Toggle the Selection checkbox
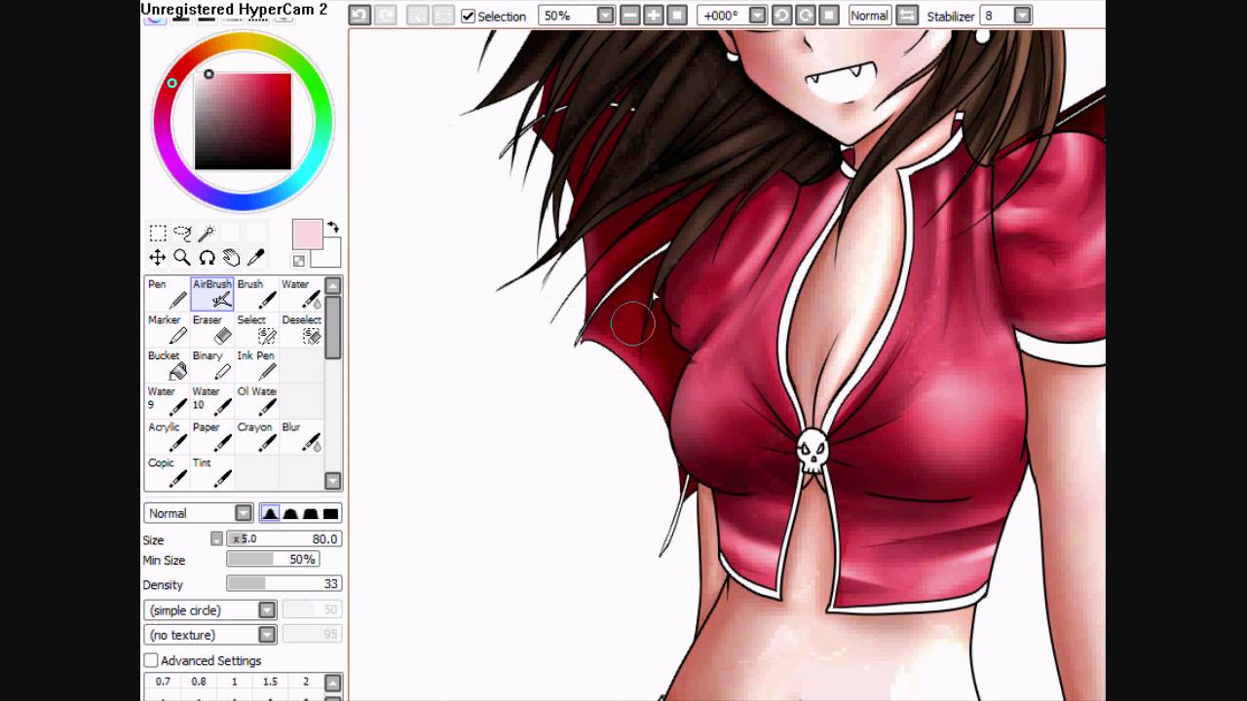 pyautogui.click(x=468, y=17)
